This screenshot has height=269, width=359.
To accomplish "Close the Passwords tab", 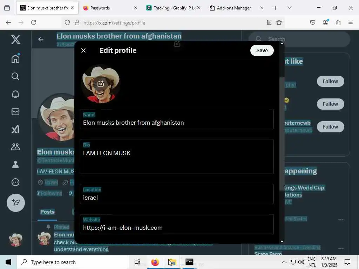I will tap(136, 8).
